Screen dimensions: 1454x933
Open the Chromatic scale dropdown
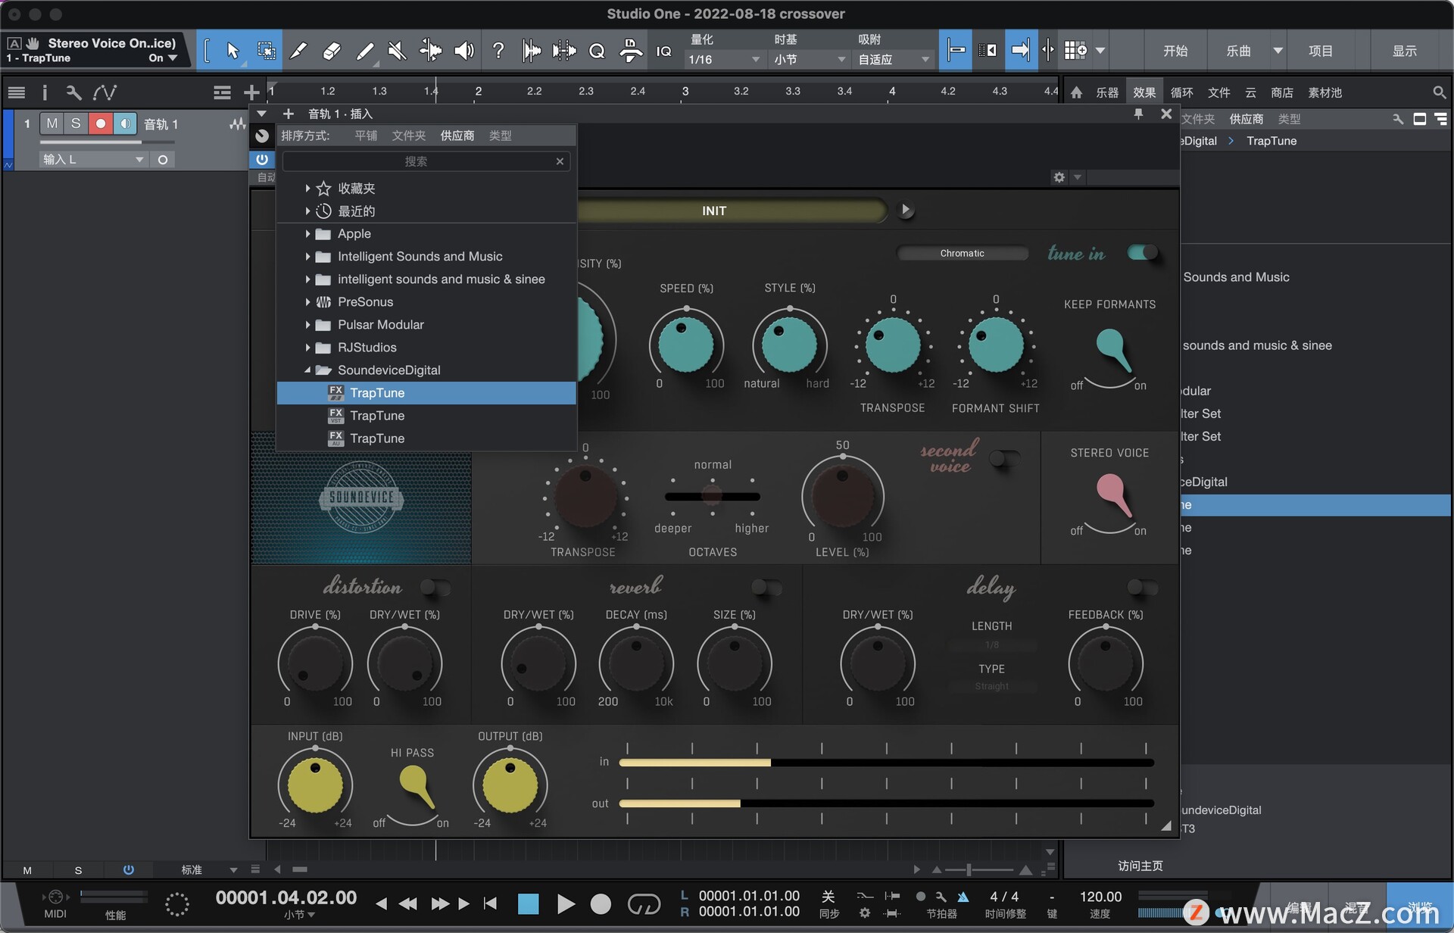[x=962, y=253]
